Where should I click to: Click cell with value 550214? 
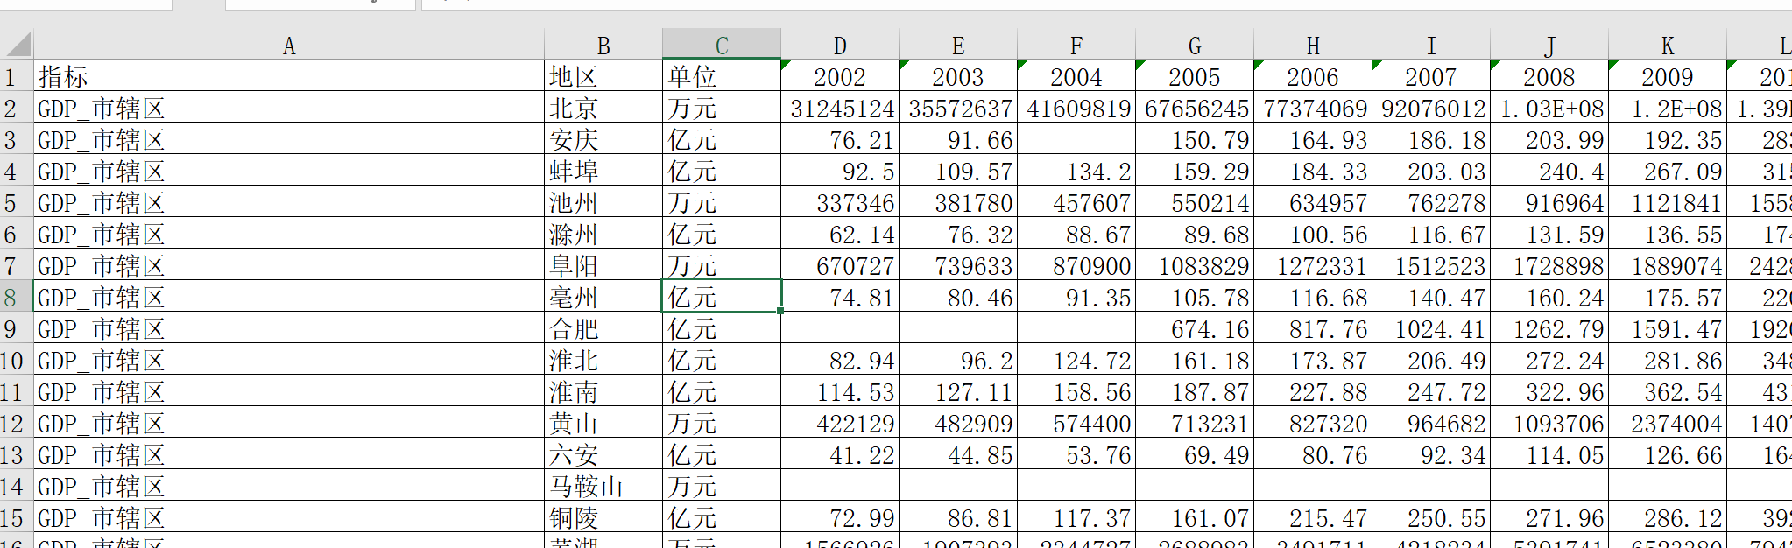1195,202
